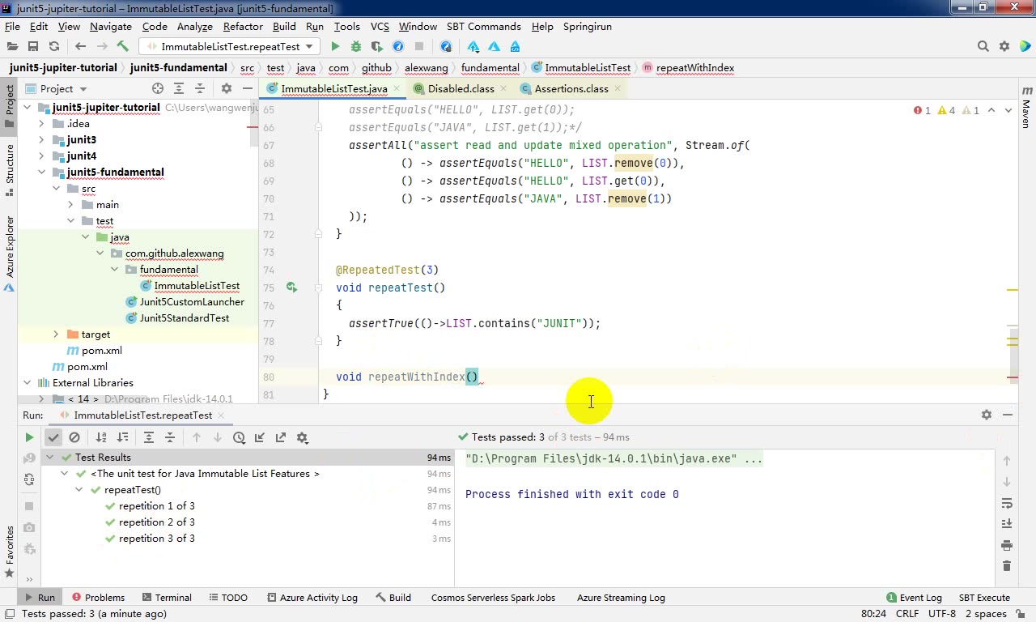Open IDE settings gear in top toolbar
Screen dimensions: 1036x622
tap(1004, 46)
